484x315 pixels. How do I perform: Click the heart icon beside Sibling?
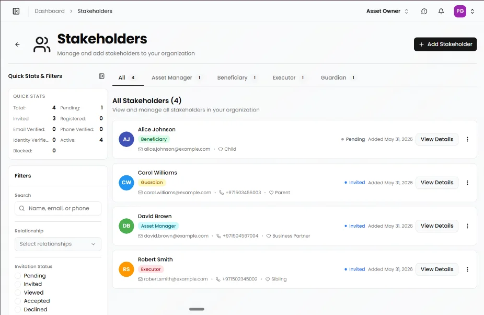pos(268,279)
